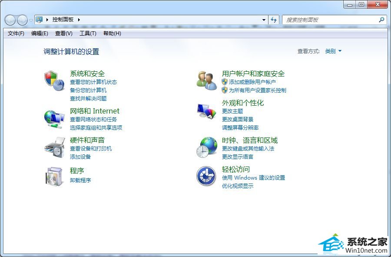Open the 查看(V) menu
This screenshot has height=257, width=391.
(x=63, y=33)
